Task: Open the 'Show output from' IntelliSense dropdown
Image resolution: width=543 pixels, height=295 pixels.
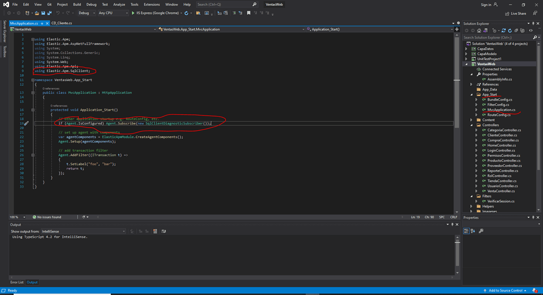Action: tap(84, 231)
